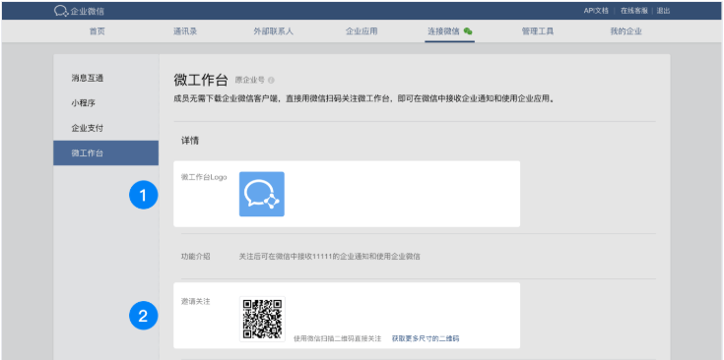Click the 原企业号 label
This screenshot has height=360, width=724.
click(250, 81)
